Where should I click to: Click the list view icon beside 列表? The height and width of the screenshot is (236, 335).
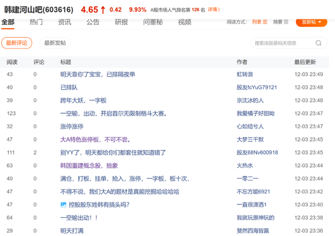tap(265, 22)
